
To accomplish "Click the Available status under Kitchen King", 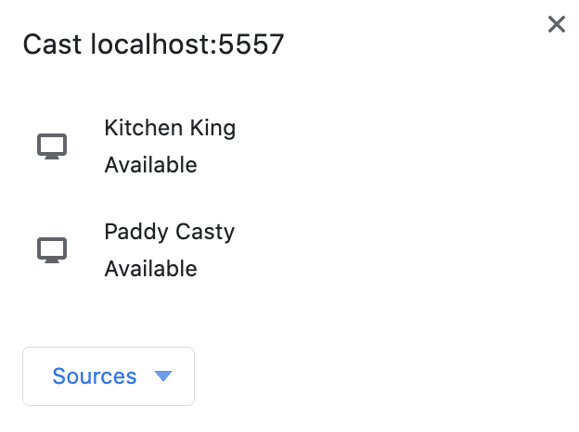I will [x=150, y=165].
